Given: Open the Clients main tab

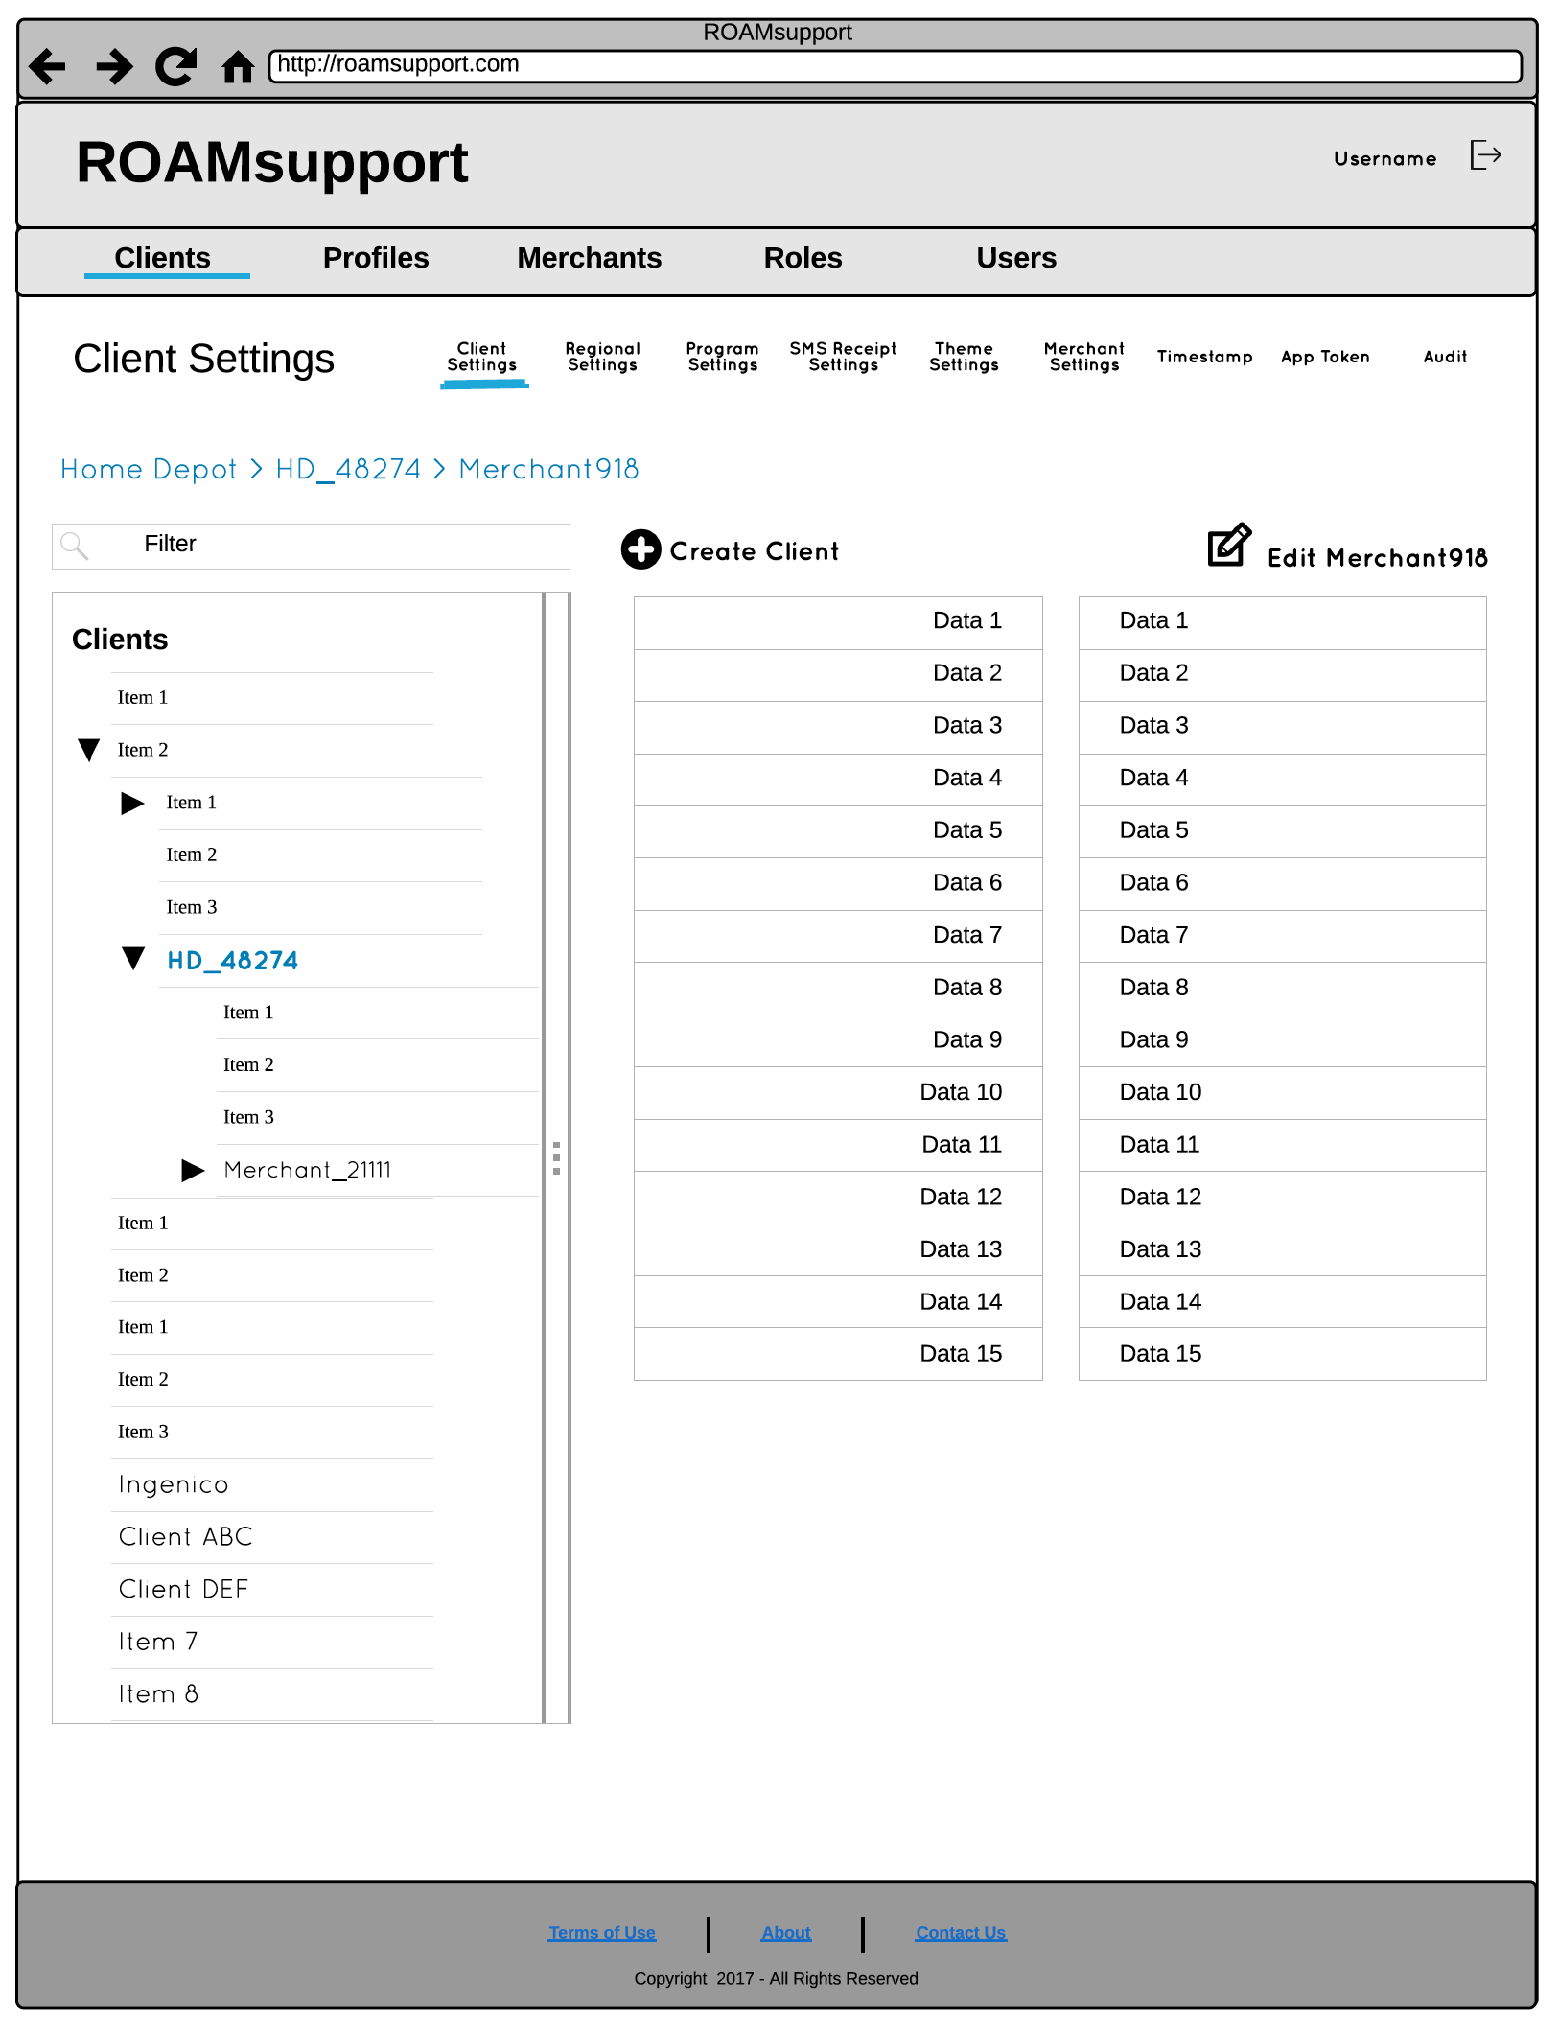Looking at the screenshot, I should click(x=163, y=258).
